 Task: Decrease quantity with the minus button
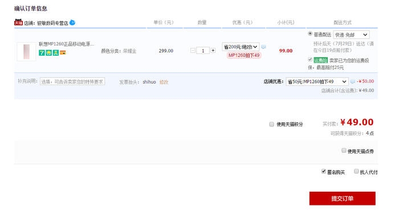(193, 51)
